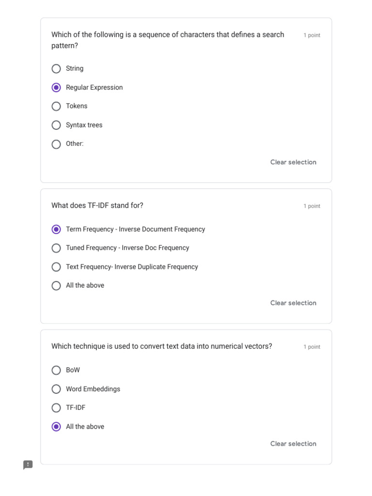Select the Regular Expression option

point(56,88)
